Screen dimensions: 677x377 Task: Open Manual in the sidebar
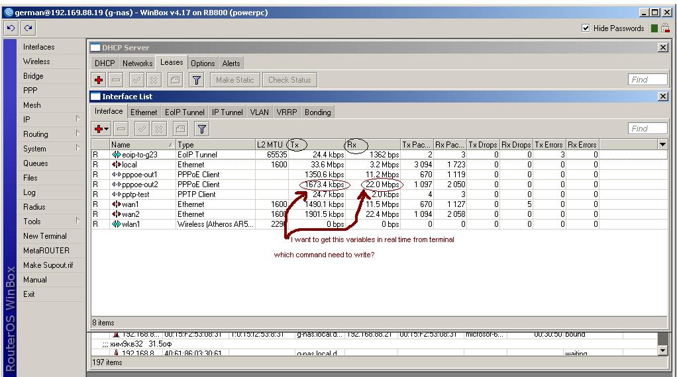tap(35, 280)
